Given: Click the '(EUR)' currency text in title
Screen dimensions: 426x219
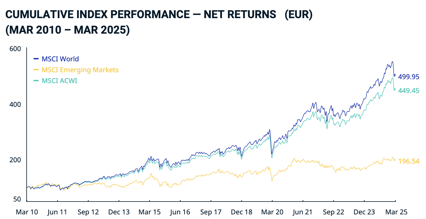Looking at the screenshot, I should point(299,15).
